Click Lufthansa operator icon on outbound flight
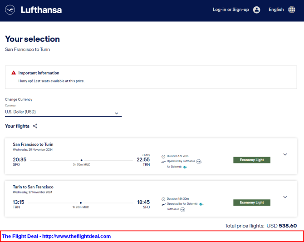The width and height of the screenshot is (304, 242). point(199,162)
